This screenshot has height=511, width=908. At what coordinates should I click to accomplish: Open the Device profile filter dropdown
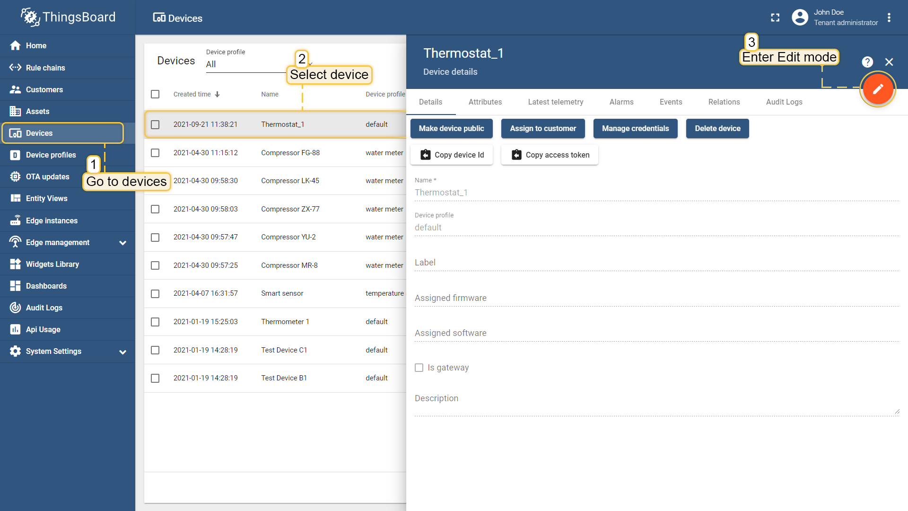tap(246, 64)
